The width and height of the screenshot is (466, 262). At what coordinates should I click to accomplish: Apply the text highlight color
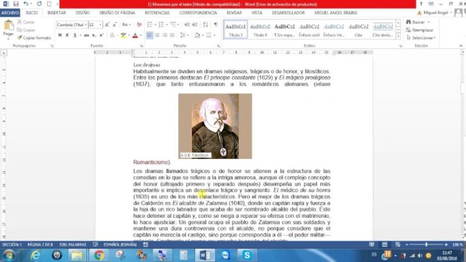click(123, 35)
